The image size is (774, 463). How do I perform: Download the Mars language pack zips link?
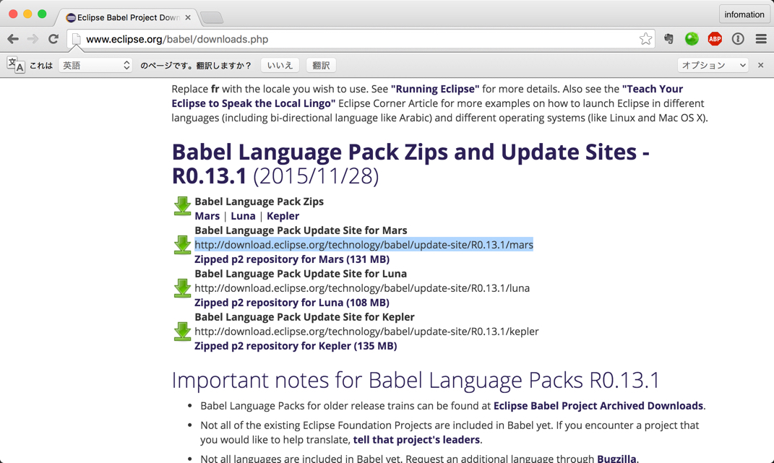(207, 216)
